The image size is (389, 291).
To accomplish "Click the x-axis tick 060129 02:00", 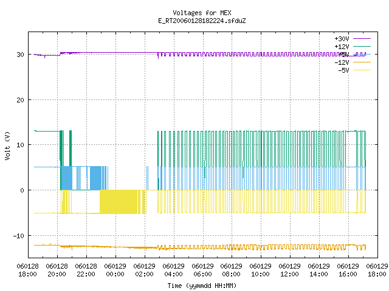I will [145, 270].
